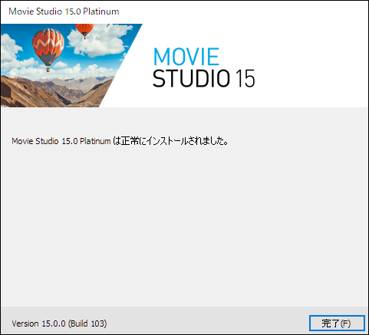Screen dimensions: 369x335
Task: Click the black STUDIO logo word
Action: pyautogui.click(x=191, y=78)
